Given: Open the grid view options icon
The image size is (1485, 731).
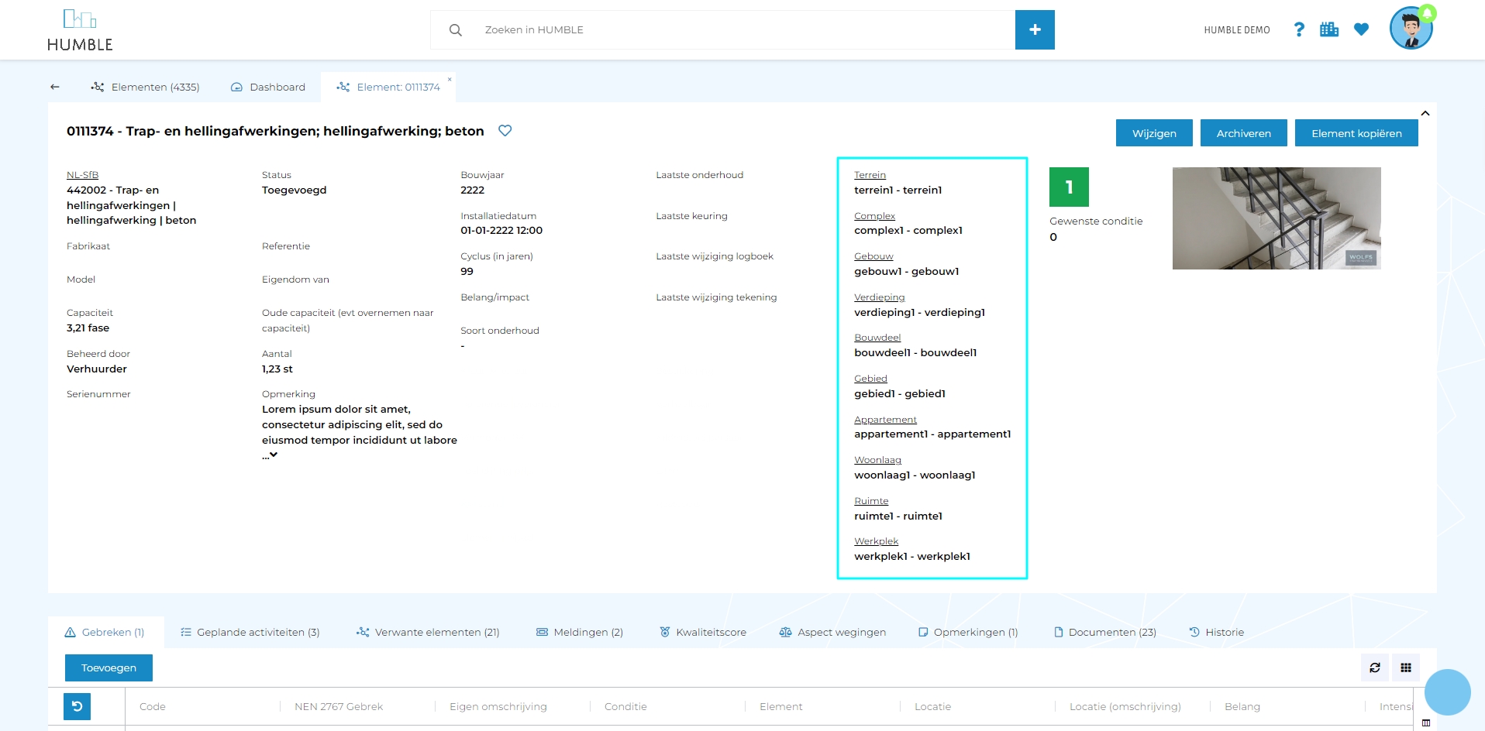Looking at the screenshot, I should (x=1406, y=668).
